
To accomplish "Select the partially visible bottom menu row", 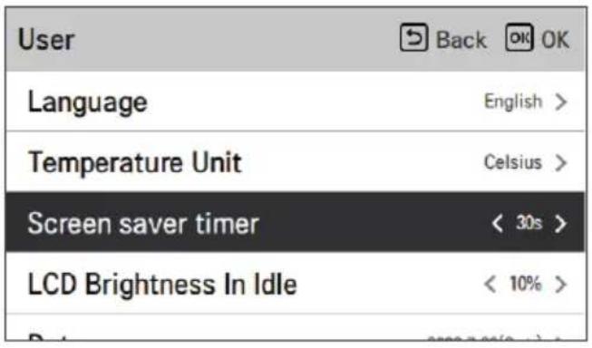I will (x=296, y=327).
